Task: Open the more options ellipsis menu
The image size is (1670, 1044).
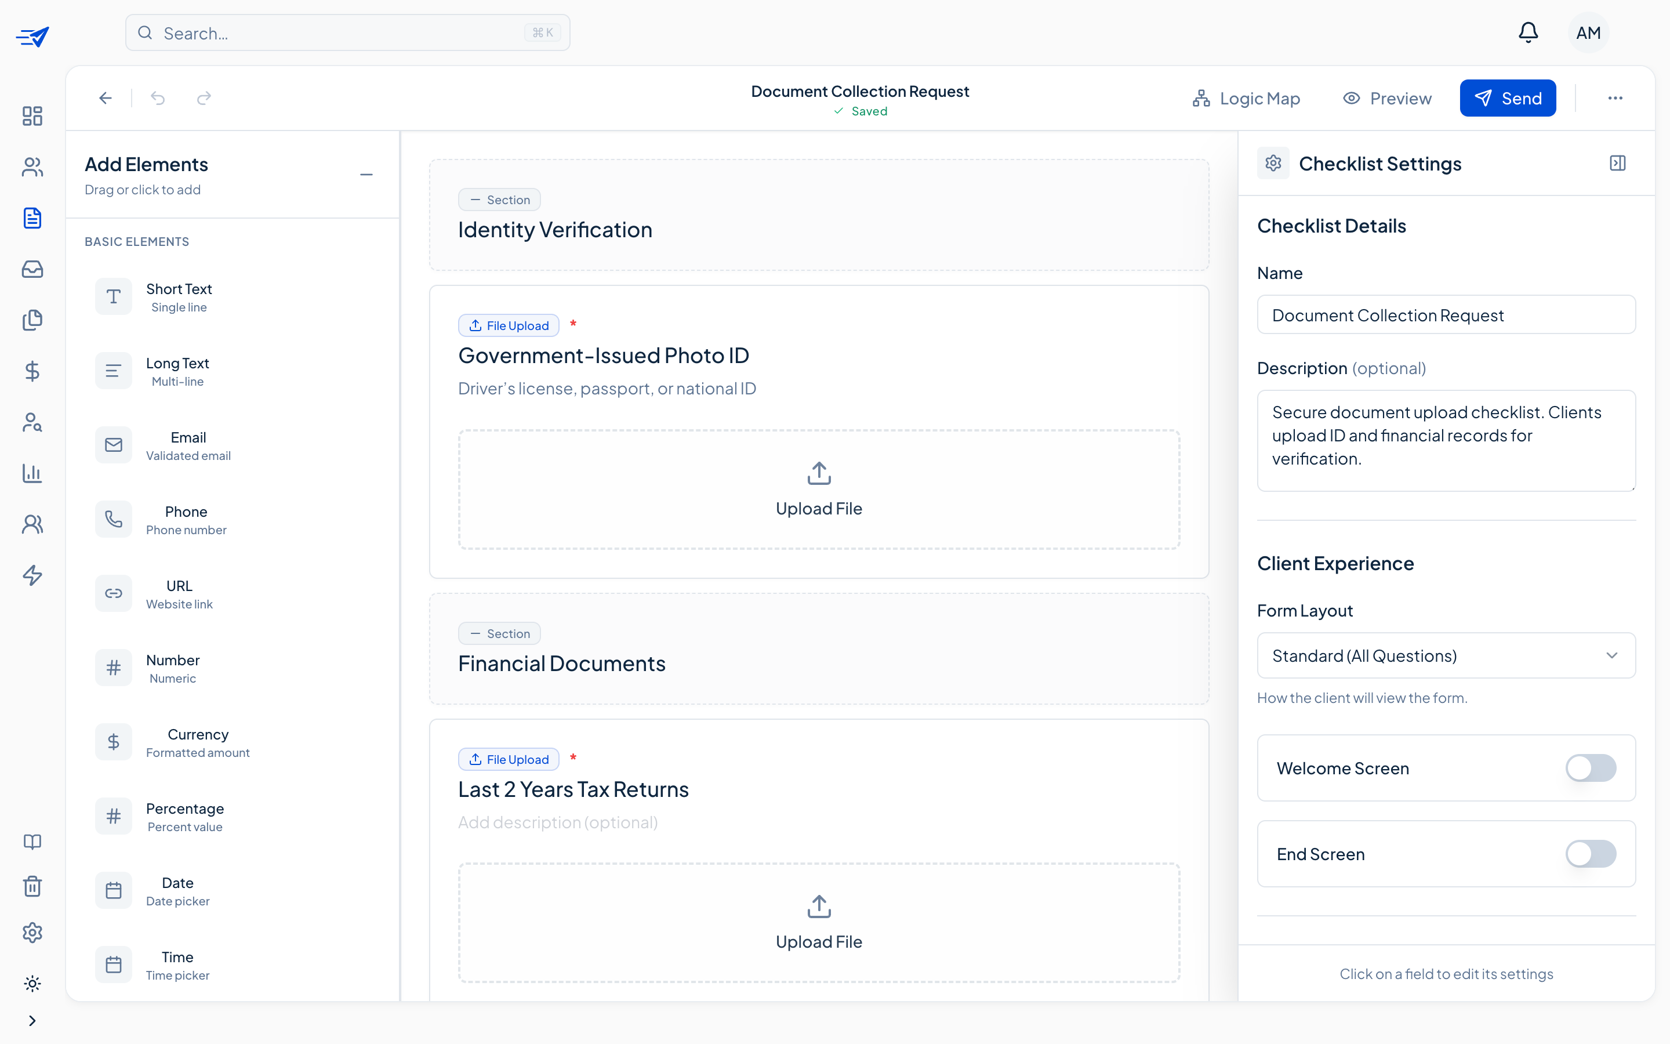Action: point(1615,98)
